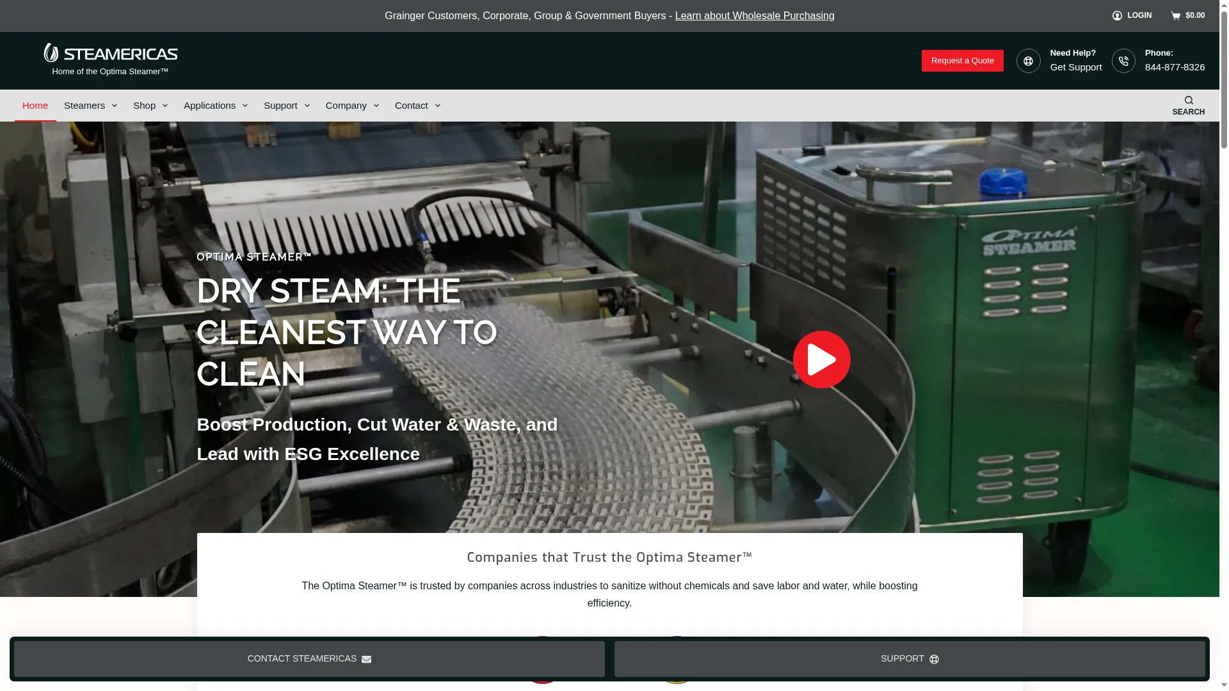
Task: Open the Shop menu item
Action: (x=145, y=106)
